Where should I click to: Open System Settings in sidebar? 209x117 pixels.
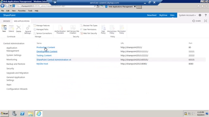coord(14,55)
